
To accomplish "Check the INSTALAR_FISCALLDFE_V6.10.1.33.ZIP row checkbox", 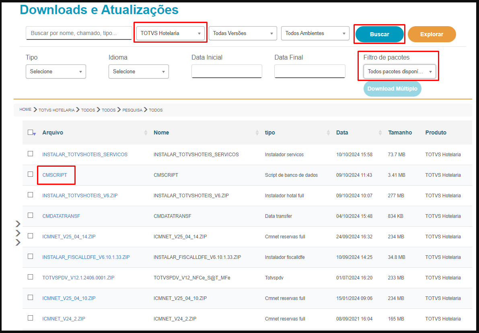I will tap(30, 256).
